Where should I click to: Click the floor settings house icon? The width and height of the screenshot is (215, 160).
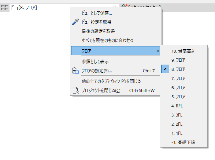pyautogui.click(x=75, y=71)
